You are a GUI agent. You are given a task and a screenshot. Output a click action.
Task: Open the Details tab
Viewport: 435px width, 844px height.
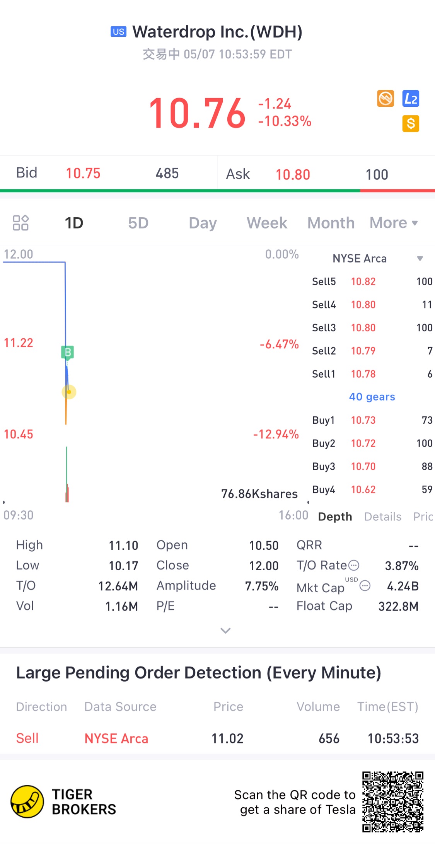383,517
